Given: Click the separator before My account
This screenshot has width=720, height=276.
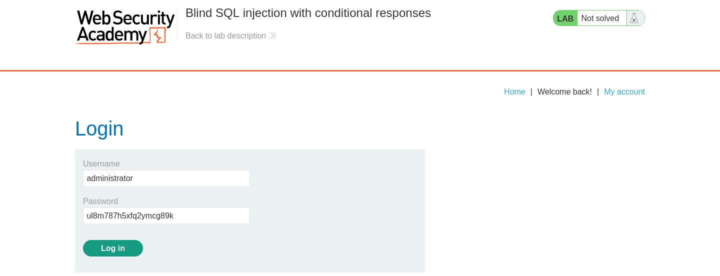Looking at the screenshot, I should click(598, 92).
